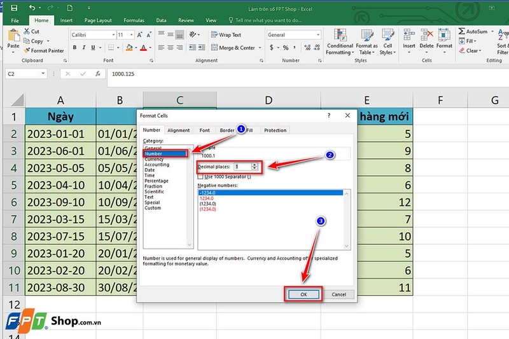
Task: Open the font size dropdown
Action: (x=132, y=35)
